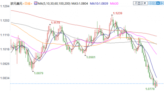Image resolution: width=164 pixels, height=92 pixels.
Task: Click the MA5:1.0804 legend value
Action: 80,4
